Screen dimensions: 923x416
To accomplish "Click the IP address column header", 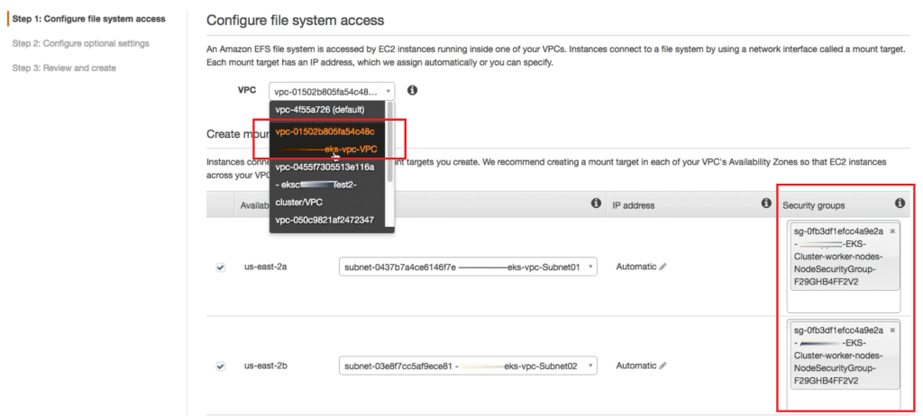I will (x=635, y=205).
